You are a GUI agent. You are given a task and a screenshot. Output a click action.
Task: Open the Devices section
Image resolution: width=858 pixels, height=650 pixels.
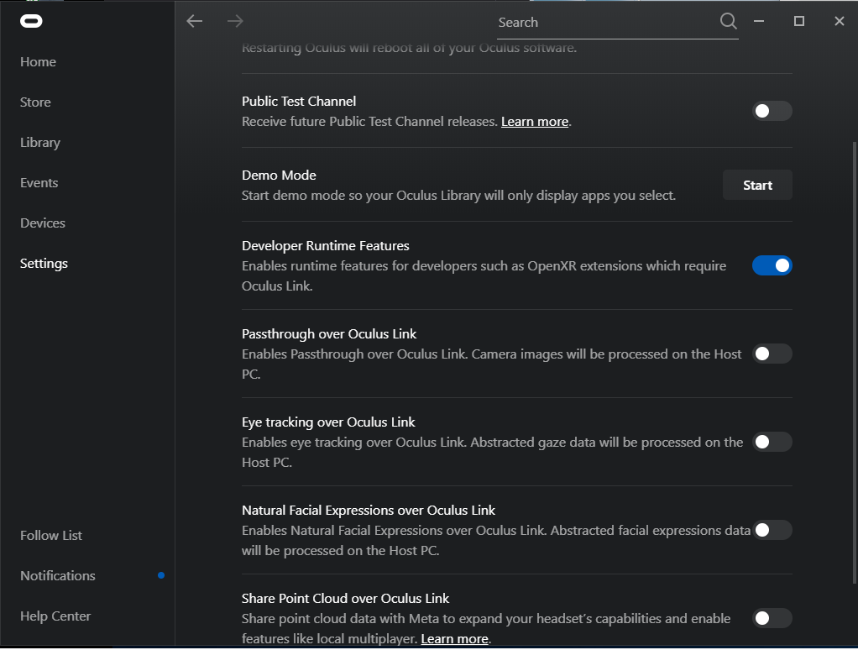43,223
